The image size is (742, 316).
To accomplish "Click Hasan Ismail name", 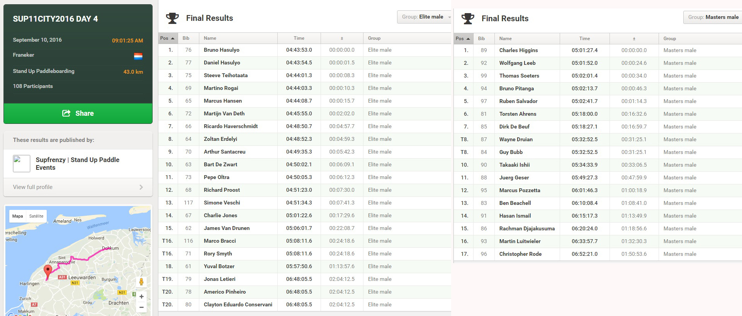I will 515,216.
